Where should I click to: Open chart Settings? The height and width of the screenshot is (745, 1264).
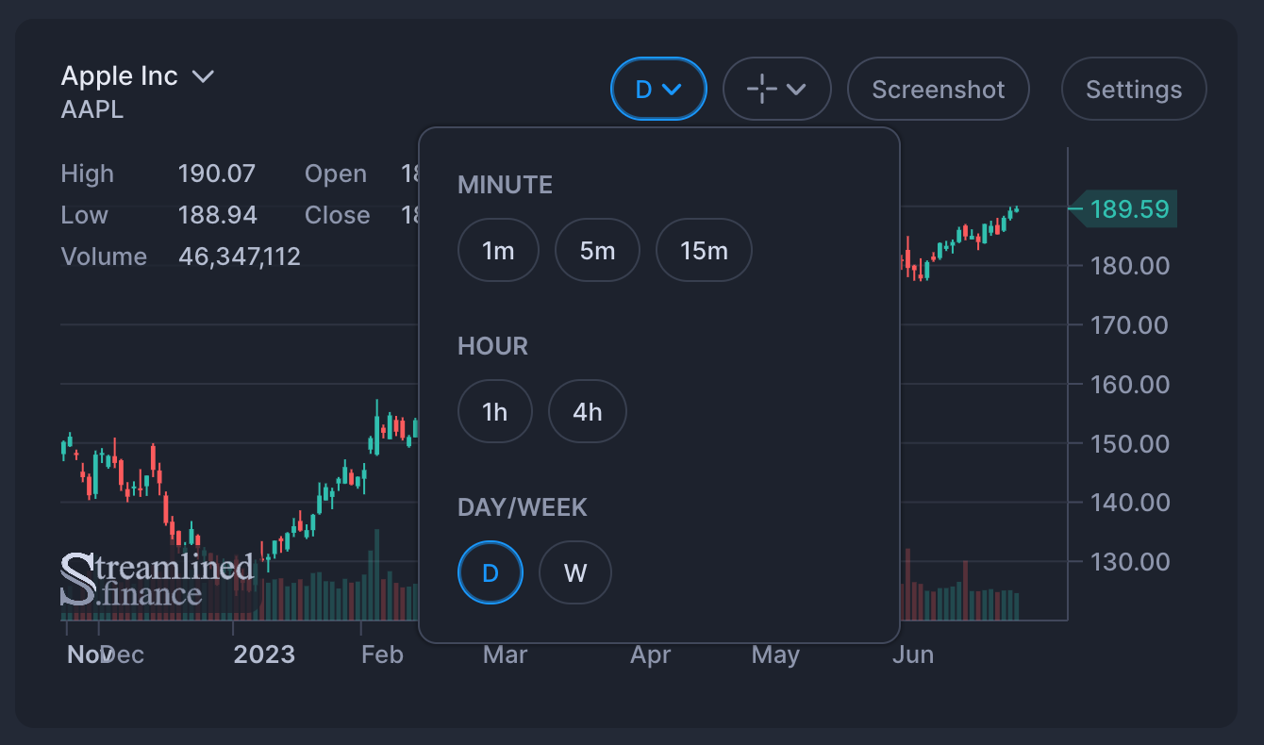1134,89
